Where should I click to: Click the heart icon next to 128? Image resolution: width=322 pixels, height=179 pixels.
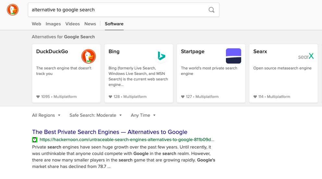tap(110, 97)
